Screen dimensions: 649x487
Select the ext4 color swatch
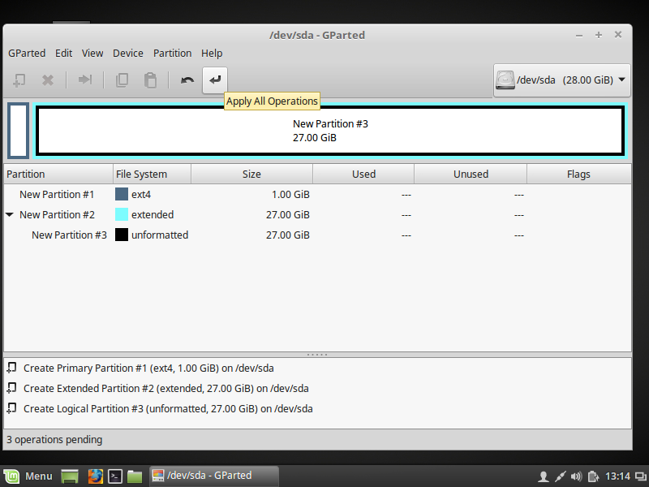(x=121, y=194)
